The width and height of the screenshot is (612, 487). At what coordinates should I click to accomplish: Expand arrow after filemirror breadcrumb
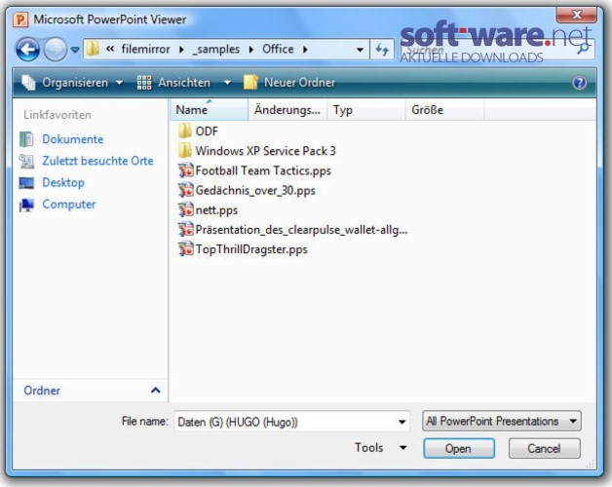[181, 50]
